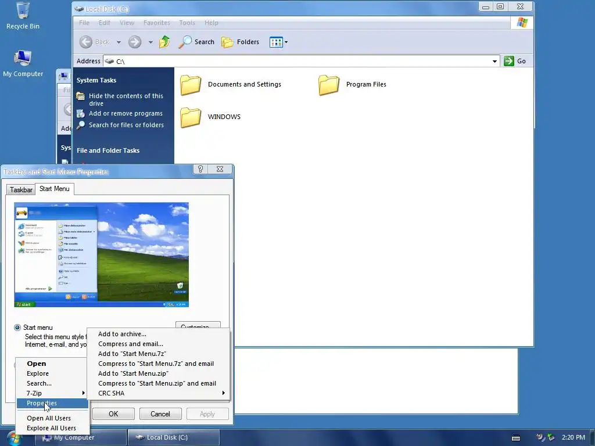The width and height of the screenshot is (595, 446).
Task: Choose Explore All Users
Action: 52,428
